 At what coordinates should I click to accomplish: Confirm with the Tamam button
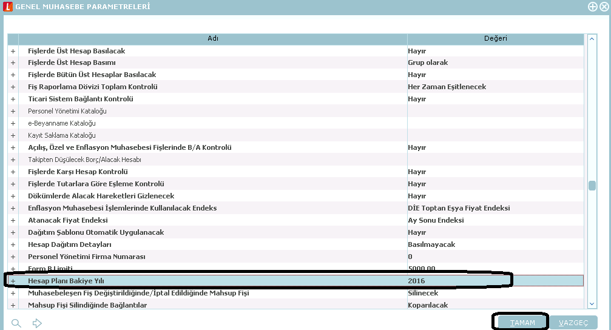[522, 323]
